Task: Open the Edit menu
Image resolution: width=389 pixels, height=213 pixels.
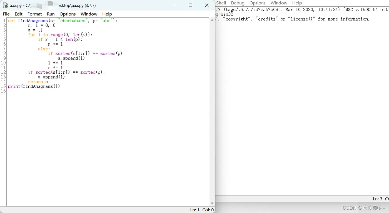Action: click(18, 14)
